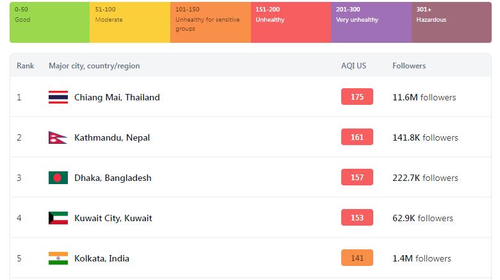Select the maroon 301+ Hazardous swatch
This screenshot has height=280, width=500.
pos(451,22)
